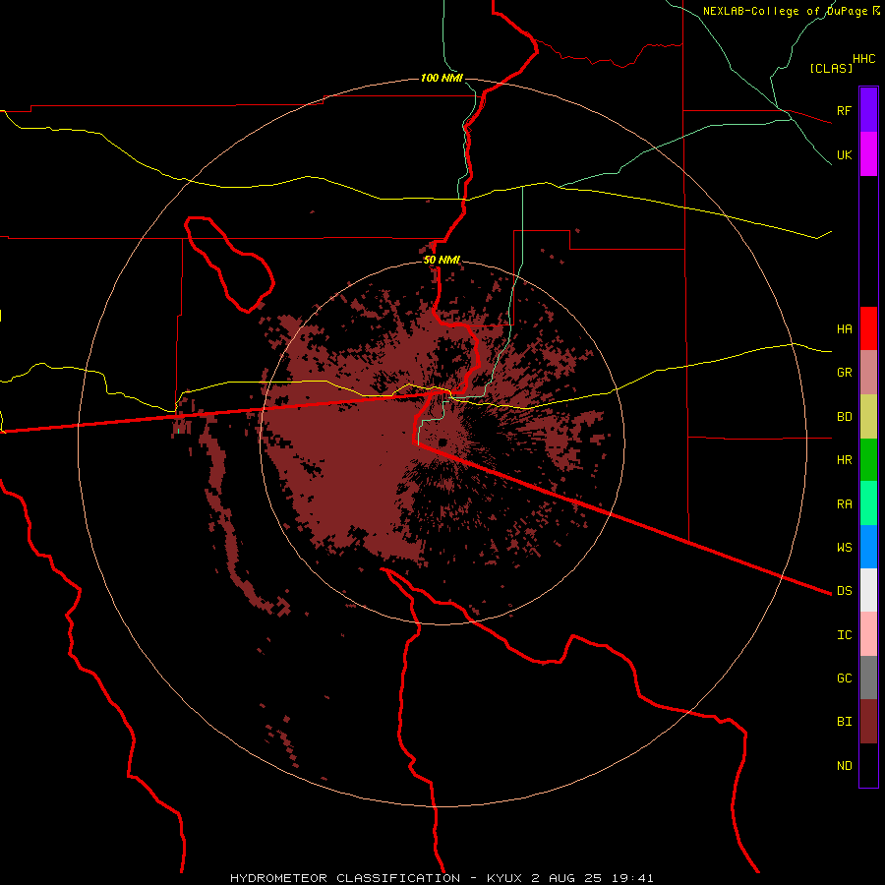This screenshot has height=885, width=885.
Task: Click the ND legend label
Action: coord(844,766)
